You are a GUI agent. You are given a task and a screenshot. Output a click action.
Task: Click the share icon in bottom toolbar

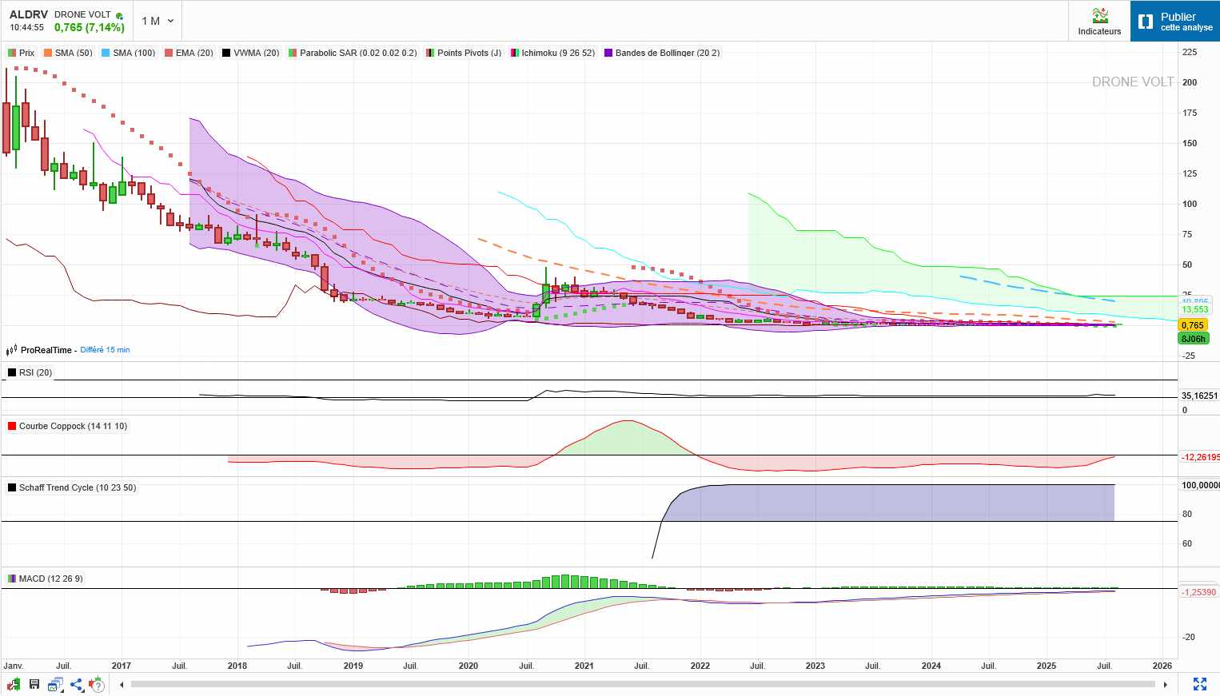pos(77,684)
